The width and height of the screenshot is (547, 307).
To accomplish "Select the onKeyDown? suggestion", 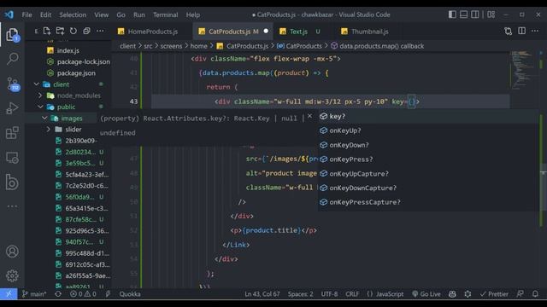I will (428, 145).
